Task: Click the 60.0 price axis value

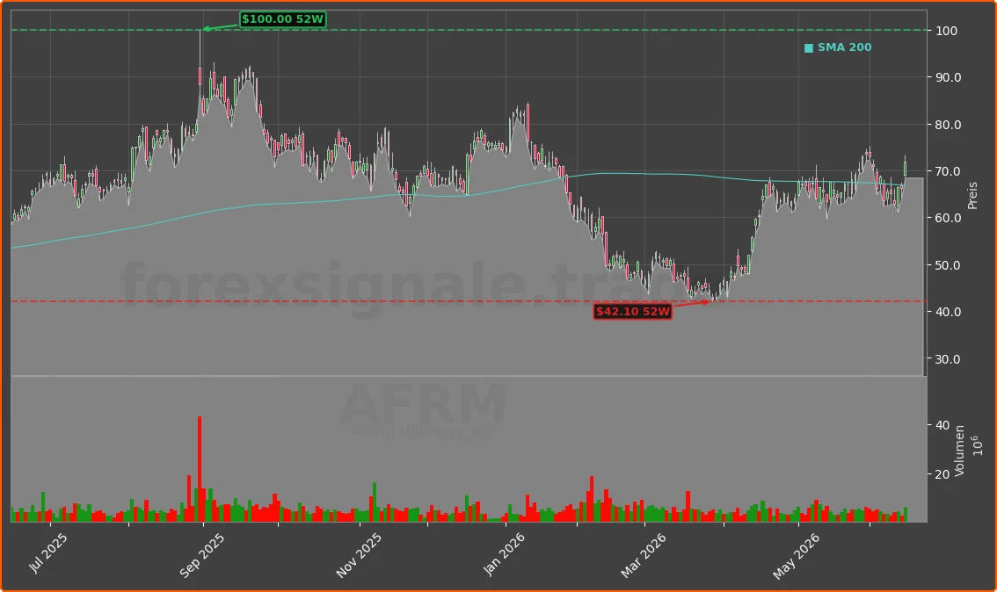Action: [948, 218]
